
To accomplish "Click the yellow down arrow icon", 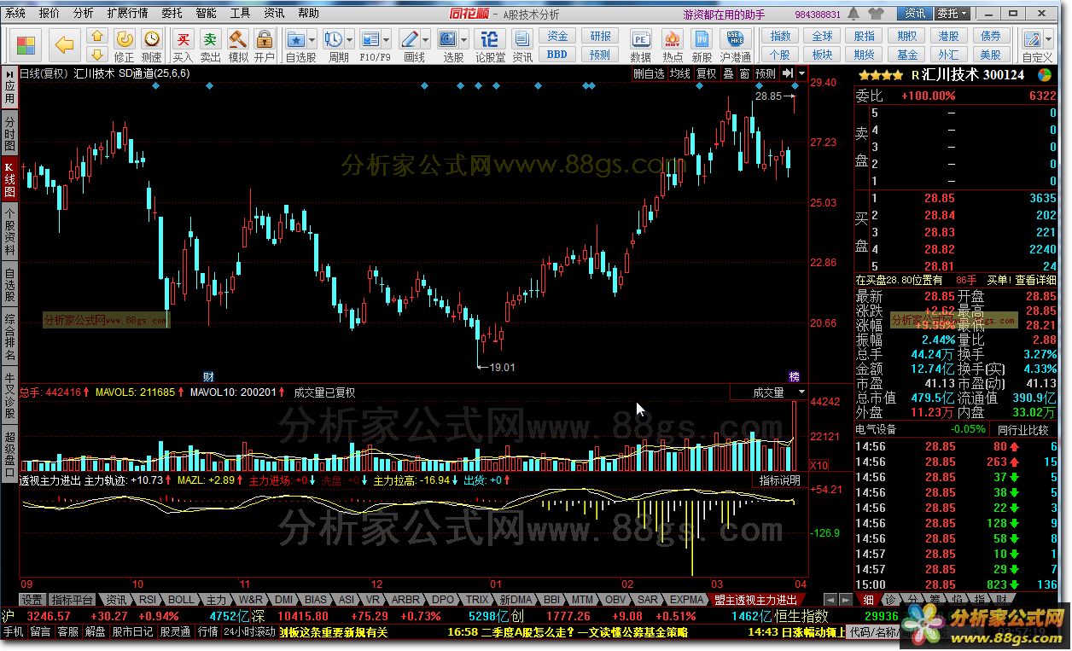I will point(97,55).
